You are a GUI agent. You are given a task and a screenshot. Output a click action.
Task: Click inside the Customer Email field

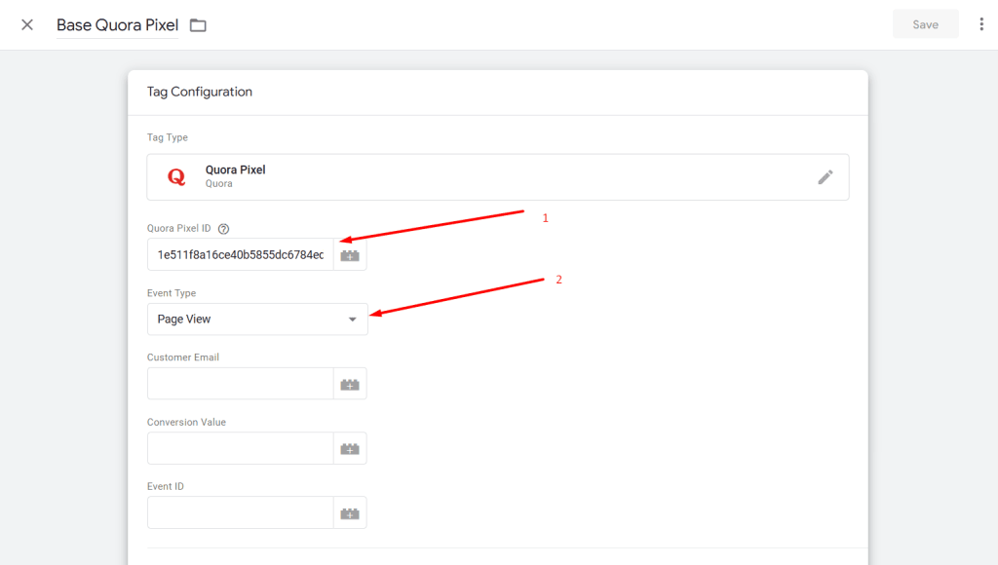click(239, 383)
